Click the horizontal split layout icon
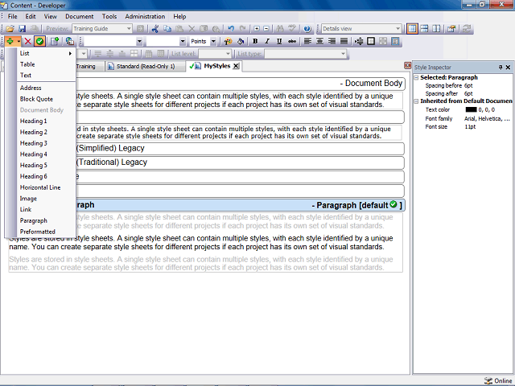515x386 pixels. point(424,29)
